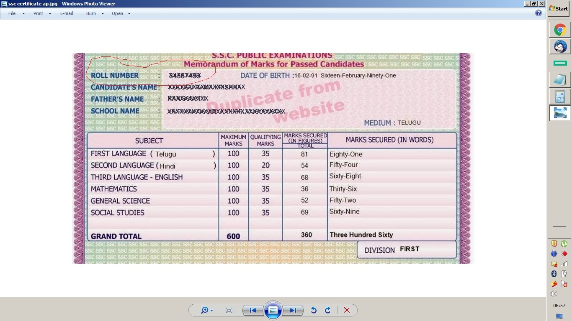Expand the zoom level dropdown

[211, 310]
